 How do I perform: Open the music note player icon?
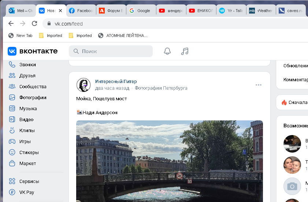click(185, 51)
